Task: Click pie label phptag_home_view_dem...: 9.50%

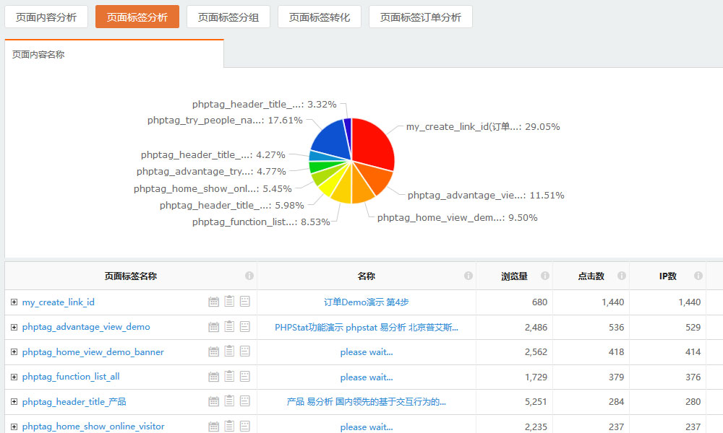Action: pos(458,218)
